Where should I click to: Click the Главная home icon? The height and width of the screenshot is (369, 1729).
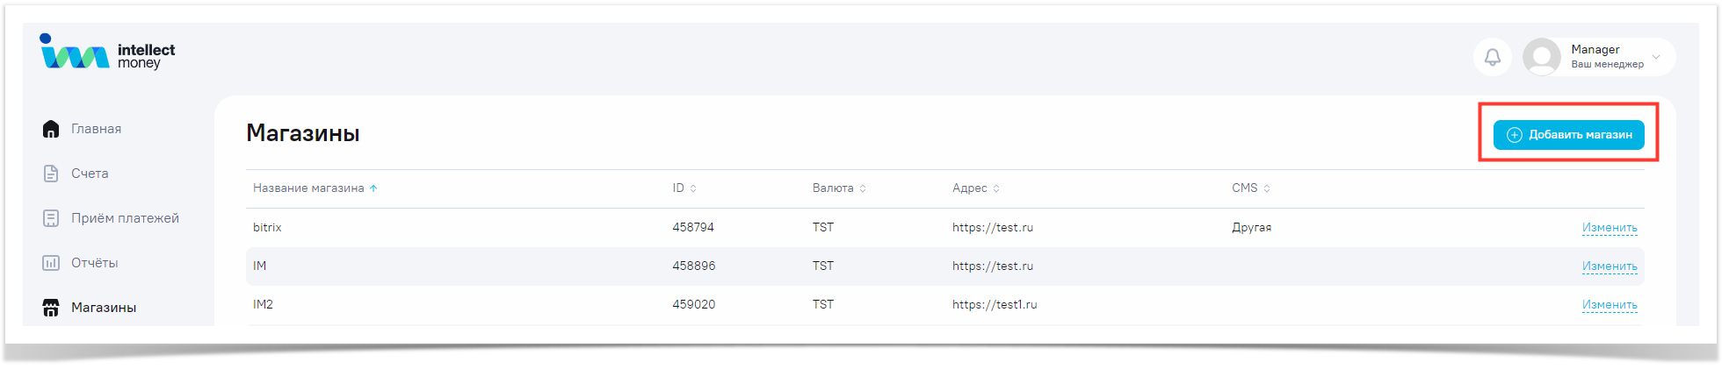[x=51, y=129]
